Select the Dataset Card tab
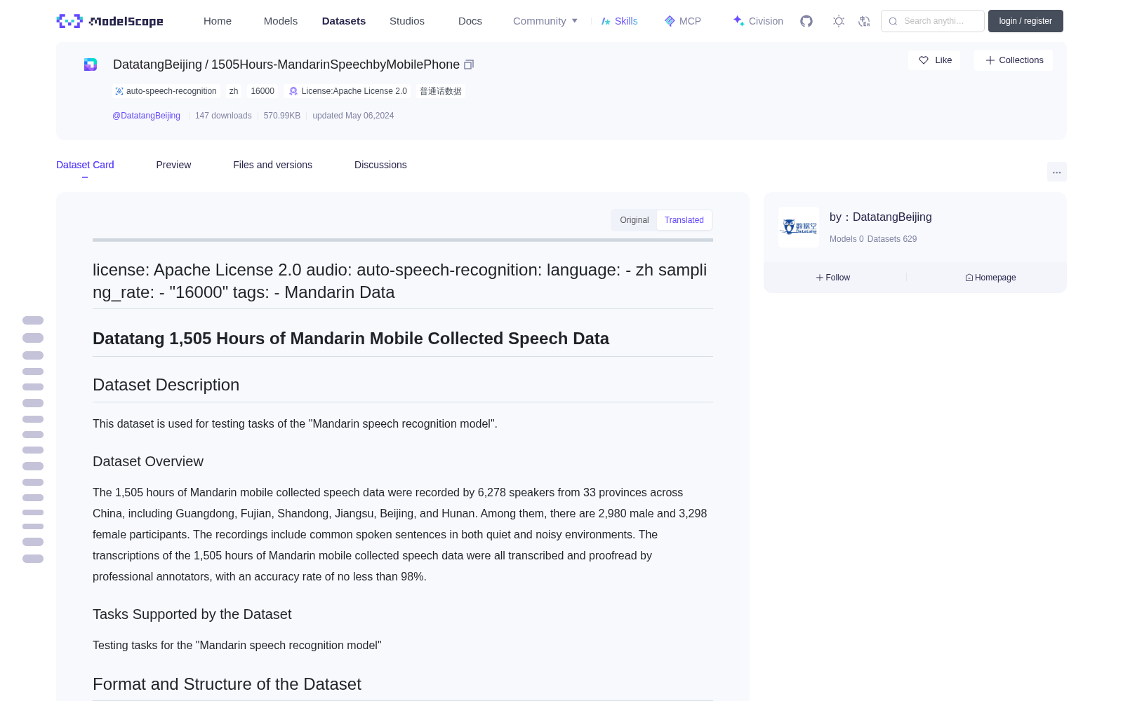The height and width of the screenshot is (701, 1123). pyautogui.click(x=85, y=165)
